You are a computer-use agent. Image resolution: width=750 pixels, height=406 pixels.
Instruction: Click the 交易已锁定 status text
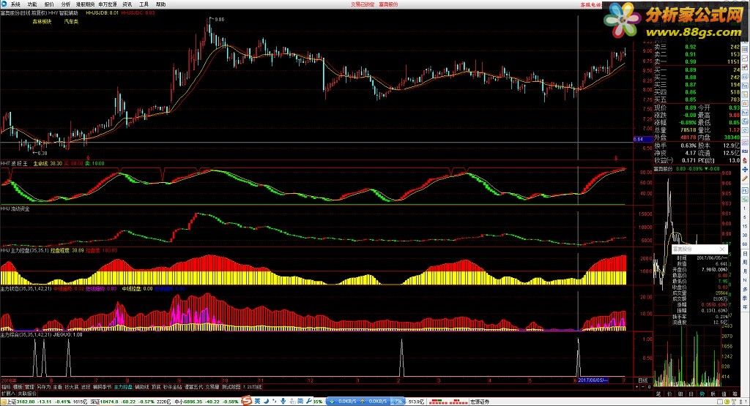pyautogui.click(x=362, y=4)
